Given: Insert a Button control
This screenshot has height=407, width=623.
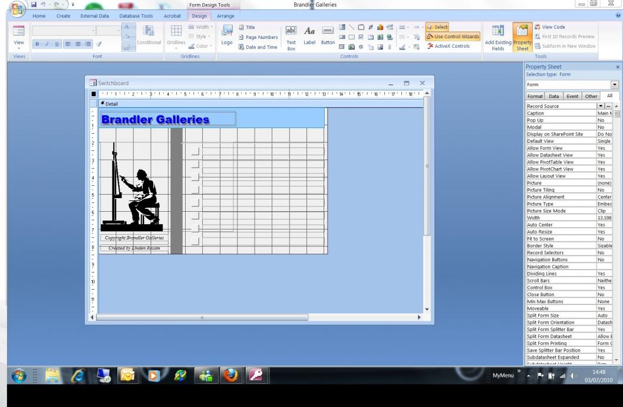Looking at the screenshot, I should [328, 36].
